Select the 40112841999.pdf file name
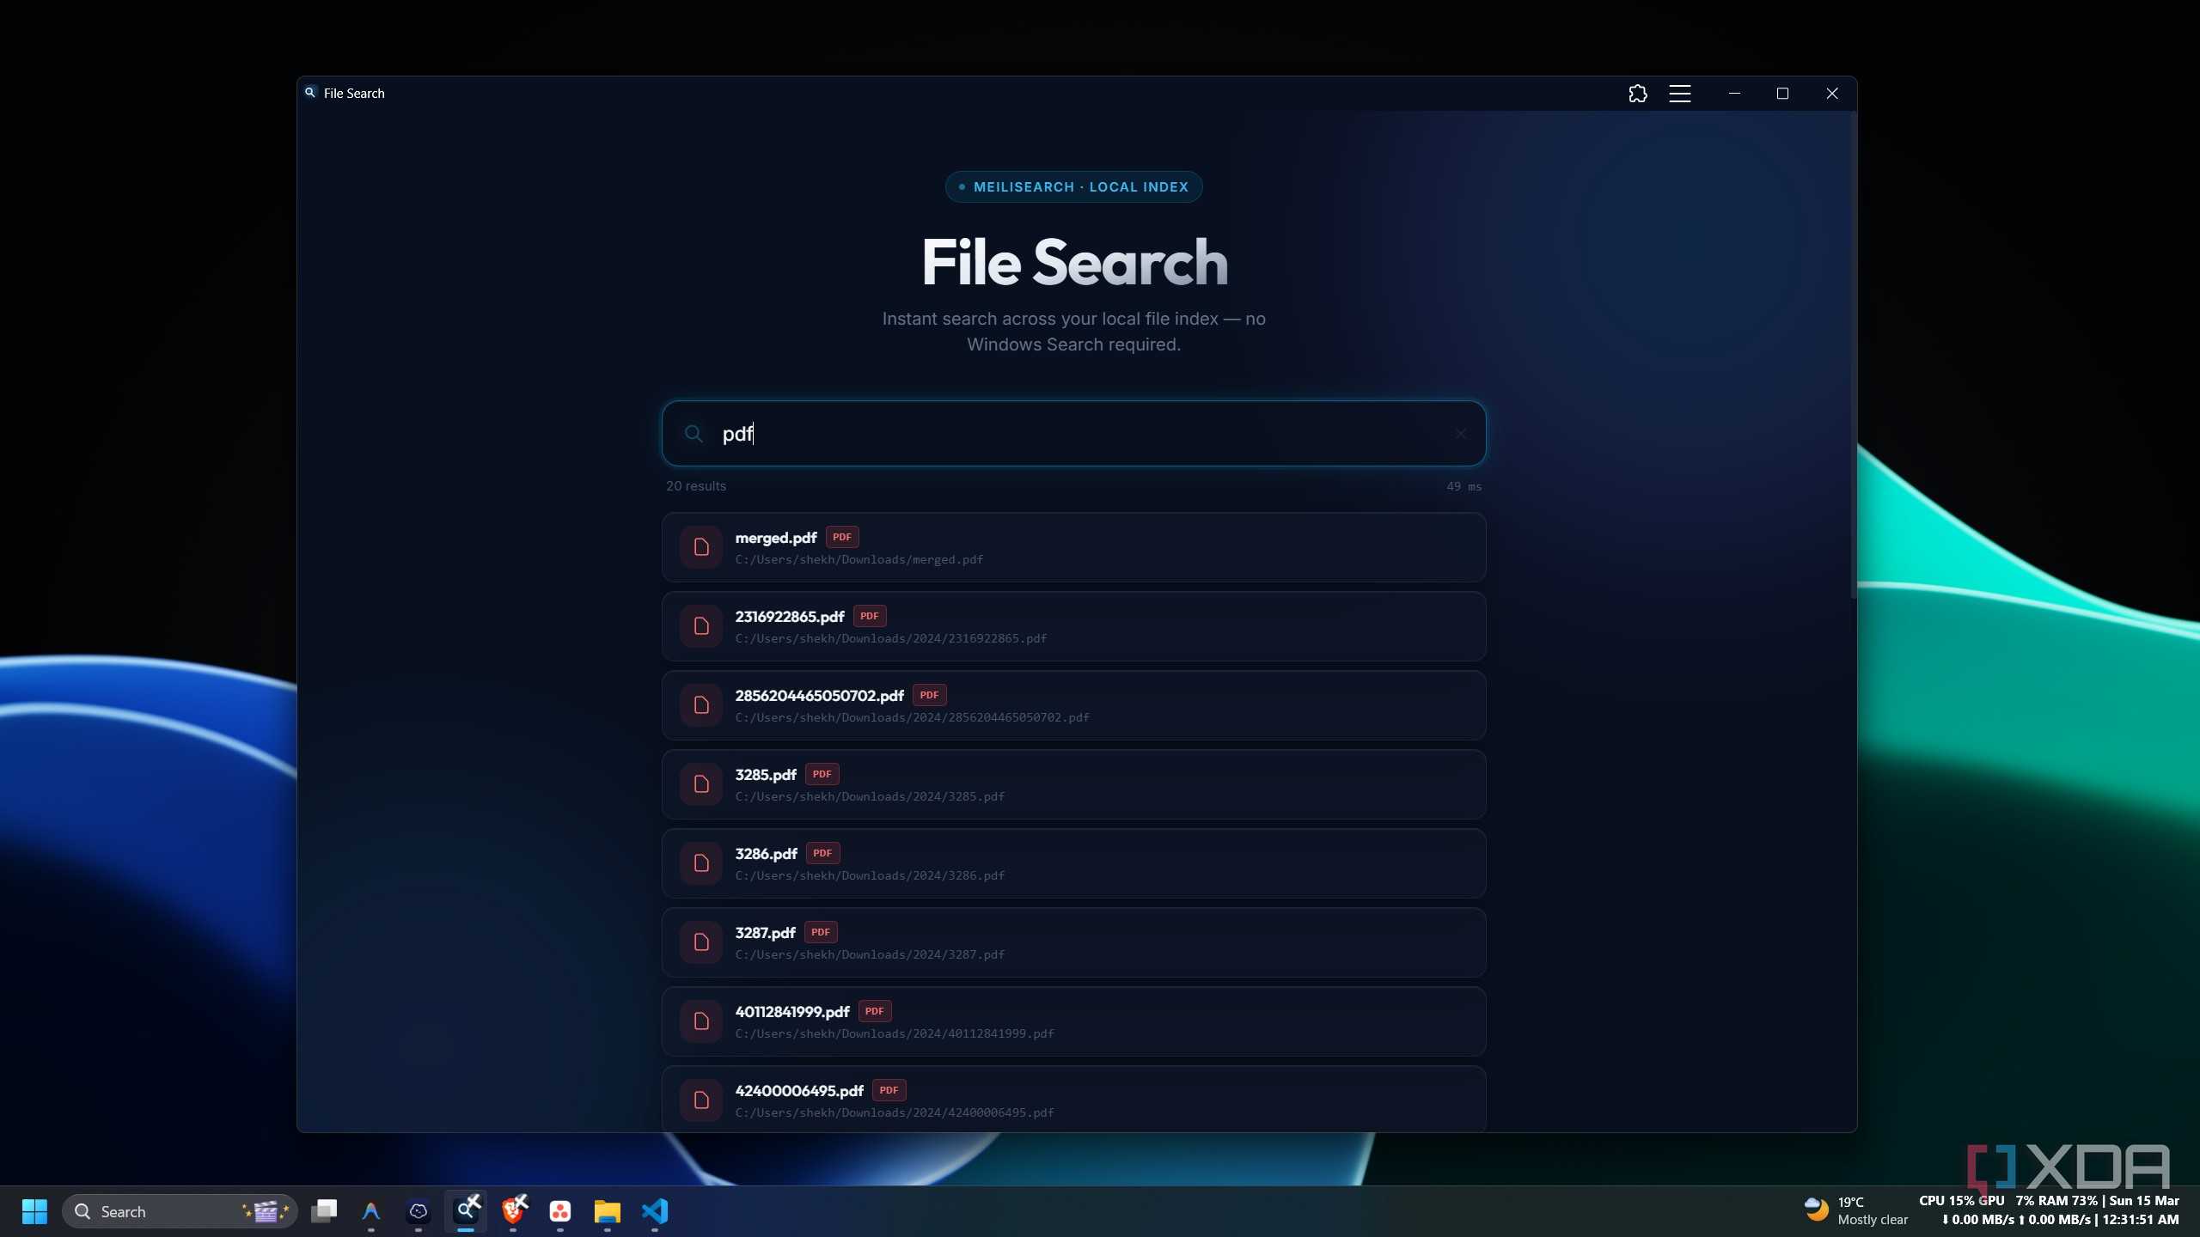Screen dimensions: 2200x1237 tap(791, 1012)
